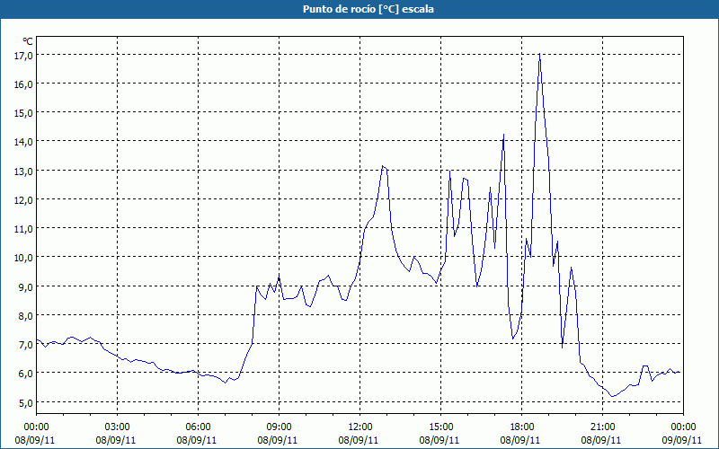This screenshot has height=449, width=719.
Task: Click the 06:00 time label on x-axis
Action: [x=198, y=427]
